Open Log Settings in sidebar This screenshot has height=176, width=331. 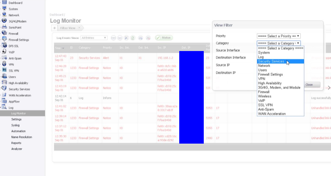[x=16, y=119]
